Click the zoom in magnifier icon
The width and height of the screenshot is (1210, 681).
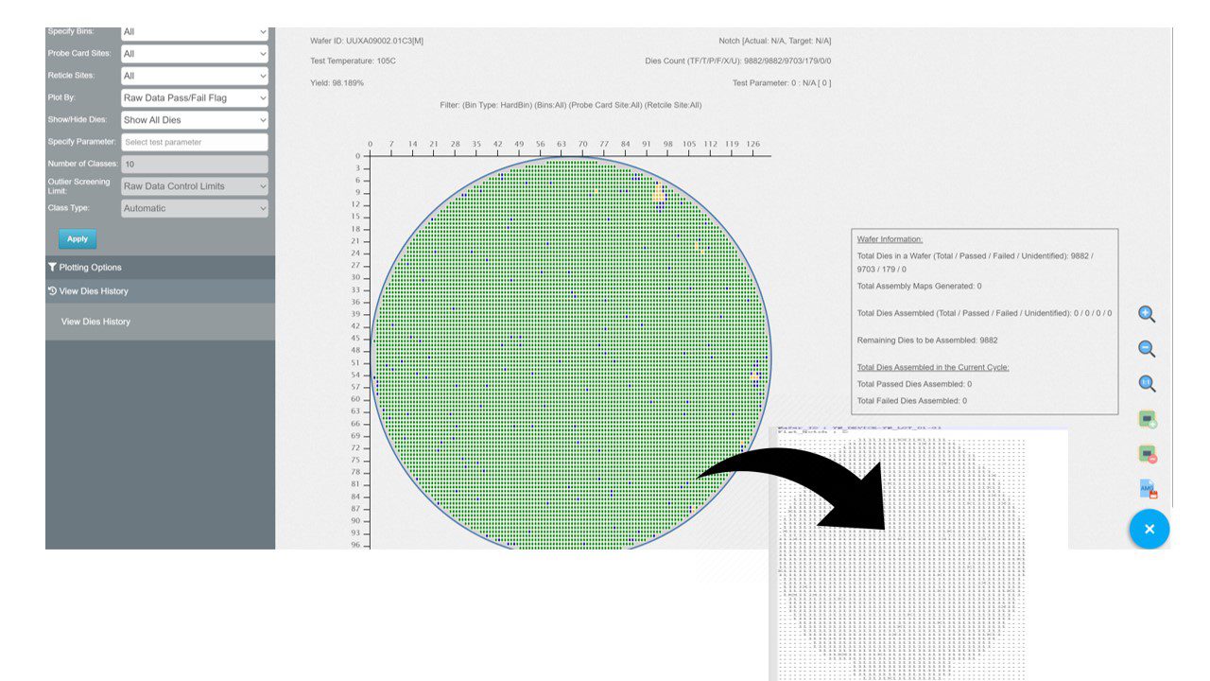click(x=1147, y=315)
